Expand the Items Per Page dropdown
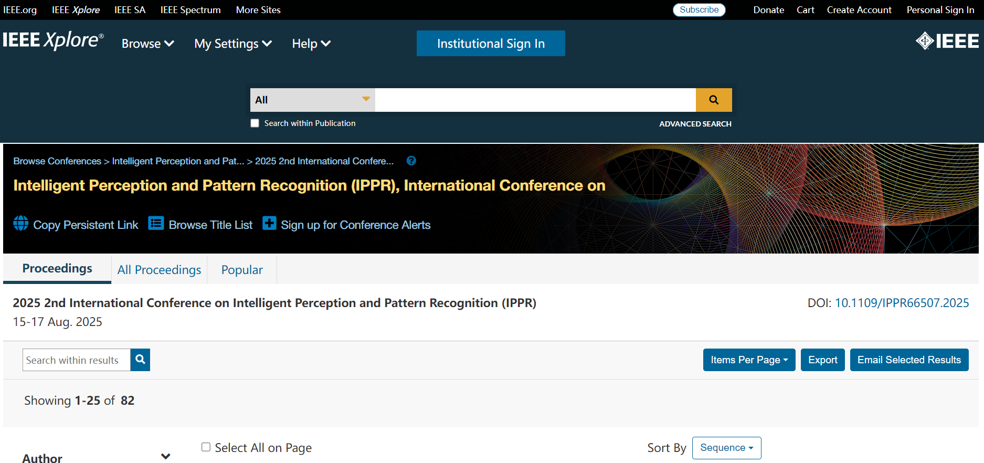 tap(749, 360)
